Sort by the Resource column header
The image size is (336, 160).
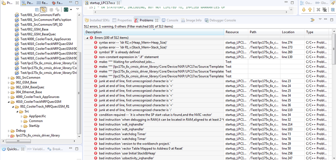[236, 32]
